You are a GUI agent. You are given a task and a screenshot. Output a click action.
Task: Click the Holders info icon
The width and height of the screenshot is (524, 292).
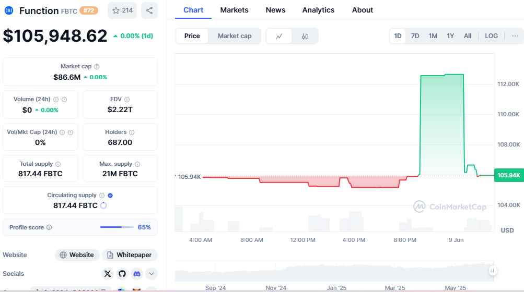(x=132, y=132)
